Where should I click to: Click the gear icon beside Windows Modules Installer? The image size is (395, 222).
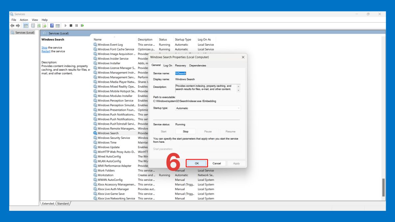tap(95, 96)
